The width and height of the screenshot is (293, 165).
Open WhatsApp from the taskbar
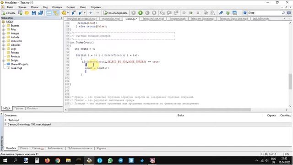(110, 160)
